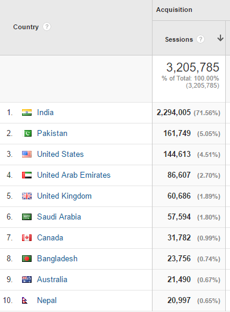Image resolution: width=230 pixels, height=312 pixels.
Task: Click the Country help question mark icon
Action: click(x=46, y=27)
